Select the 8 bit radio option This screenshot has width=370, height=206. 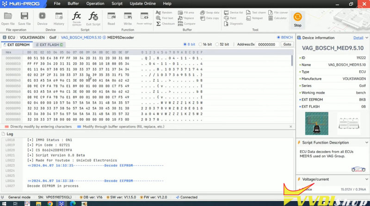pos(185,44)
